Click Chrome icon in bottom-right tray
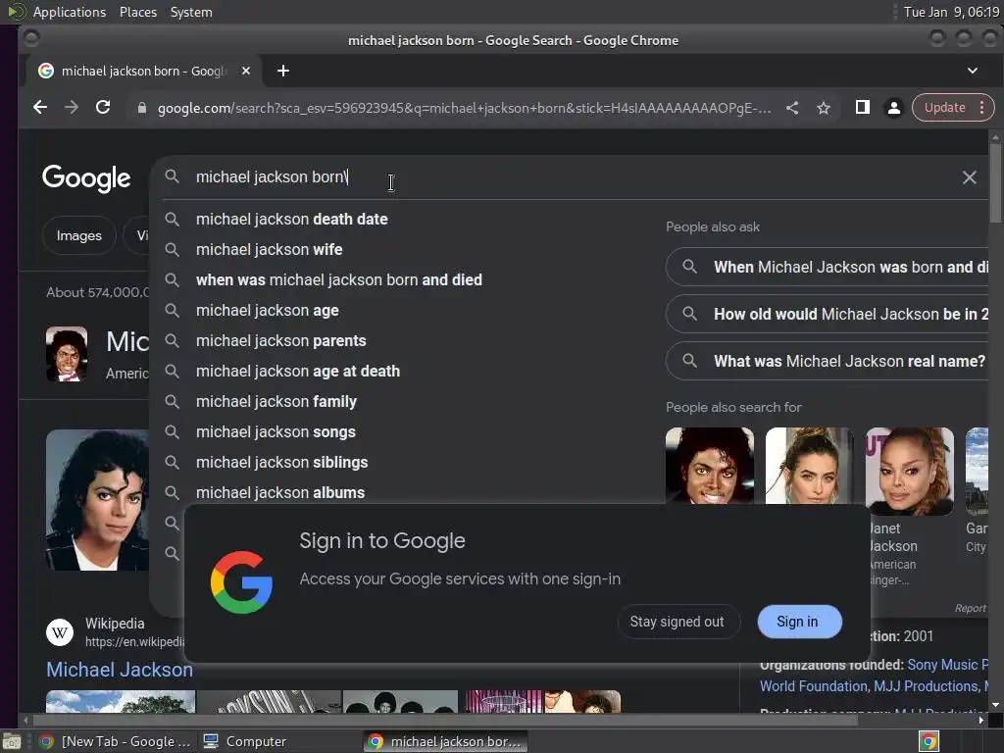1004x753 pixels. coord(929,741)
